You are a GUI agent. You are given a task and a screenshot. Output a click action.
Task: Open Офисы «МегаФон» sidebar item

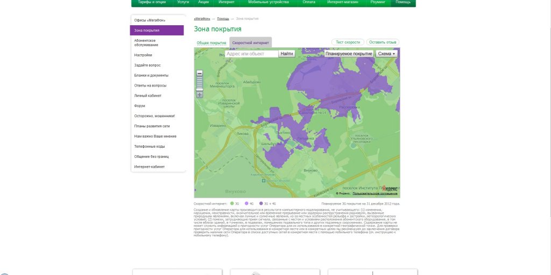point(150,20)
